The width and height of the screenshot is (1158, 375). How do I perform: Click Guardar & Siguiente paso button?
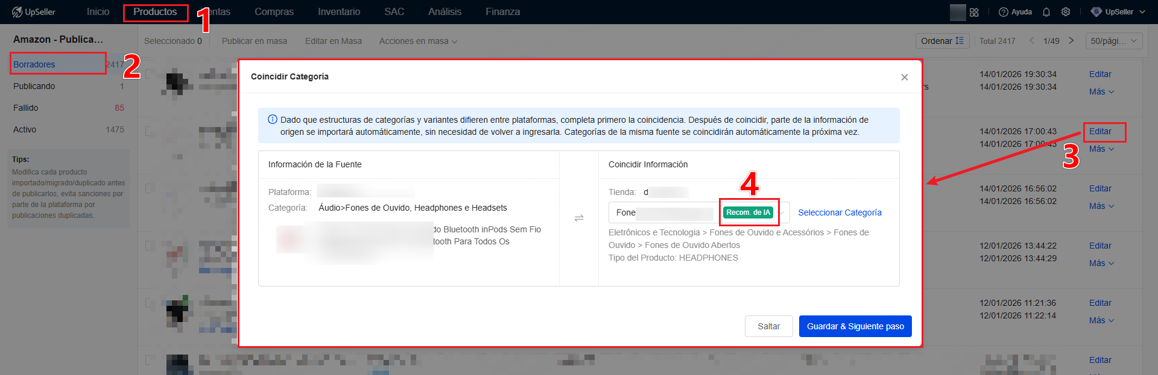[855, 326]
